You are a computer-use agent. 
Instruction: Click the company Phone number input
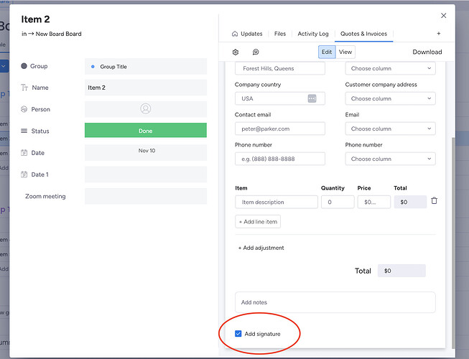[280, 159]
